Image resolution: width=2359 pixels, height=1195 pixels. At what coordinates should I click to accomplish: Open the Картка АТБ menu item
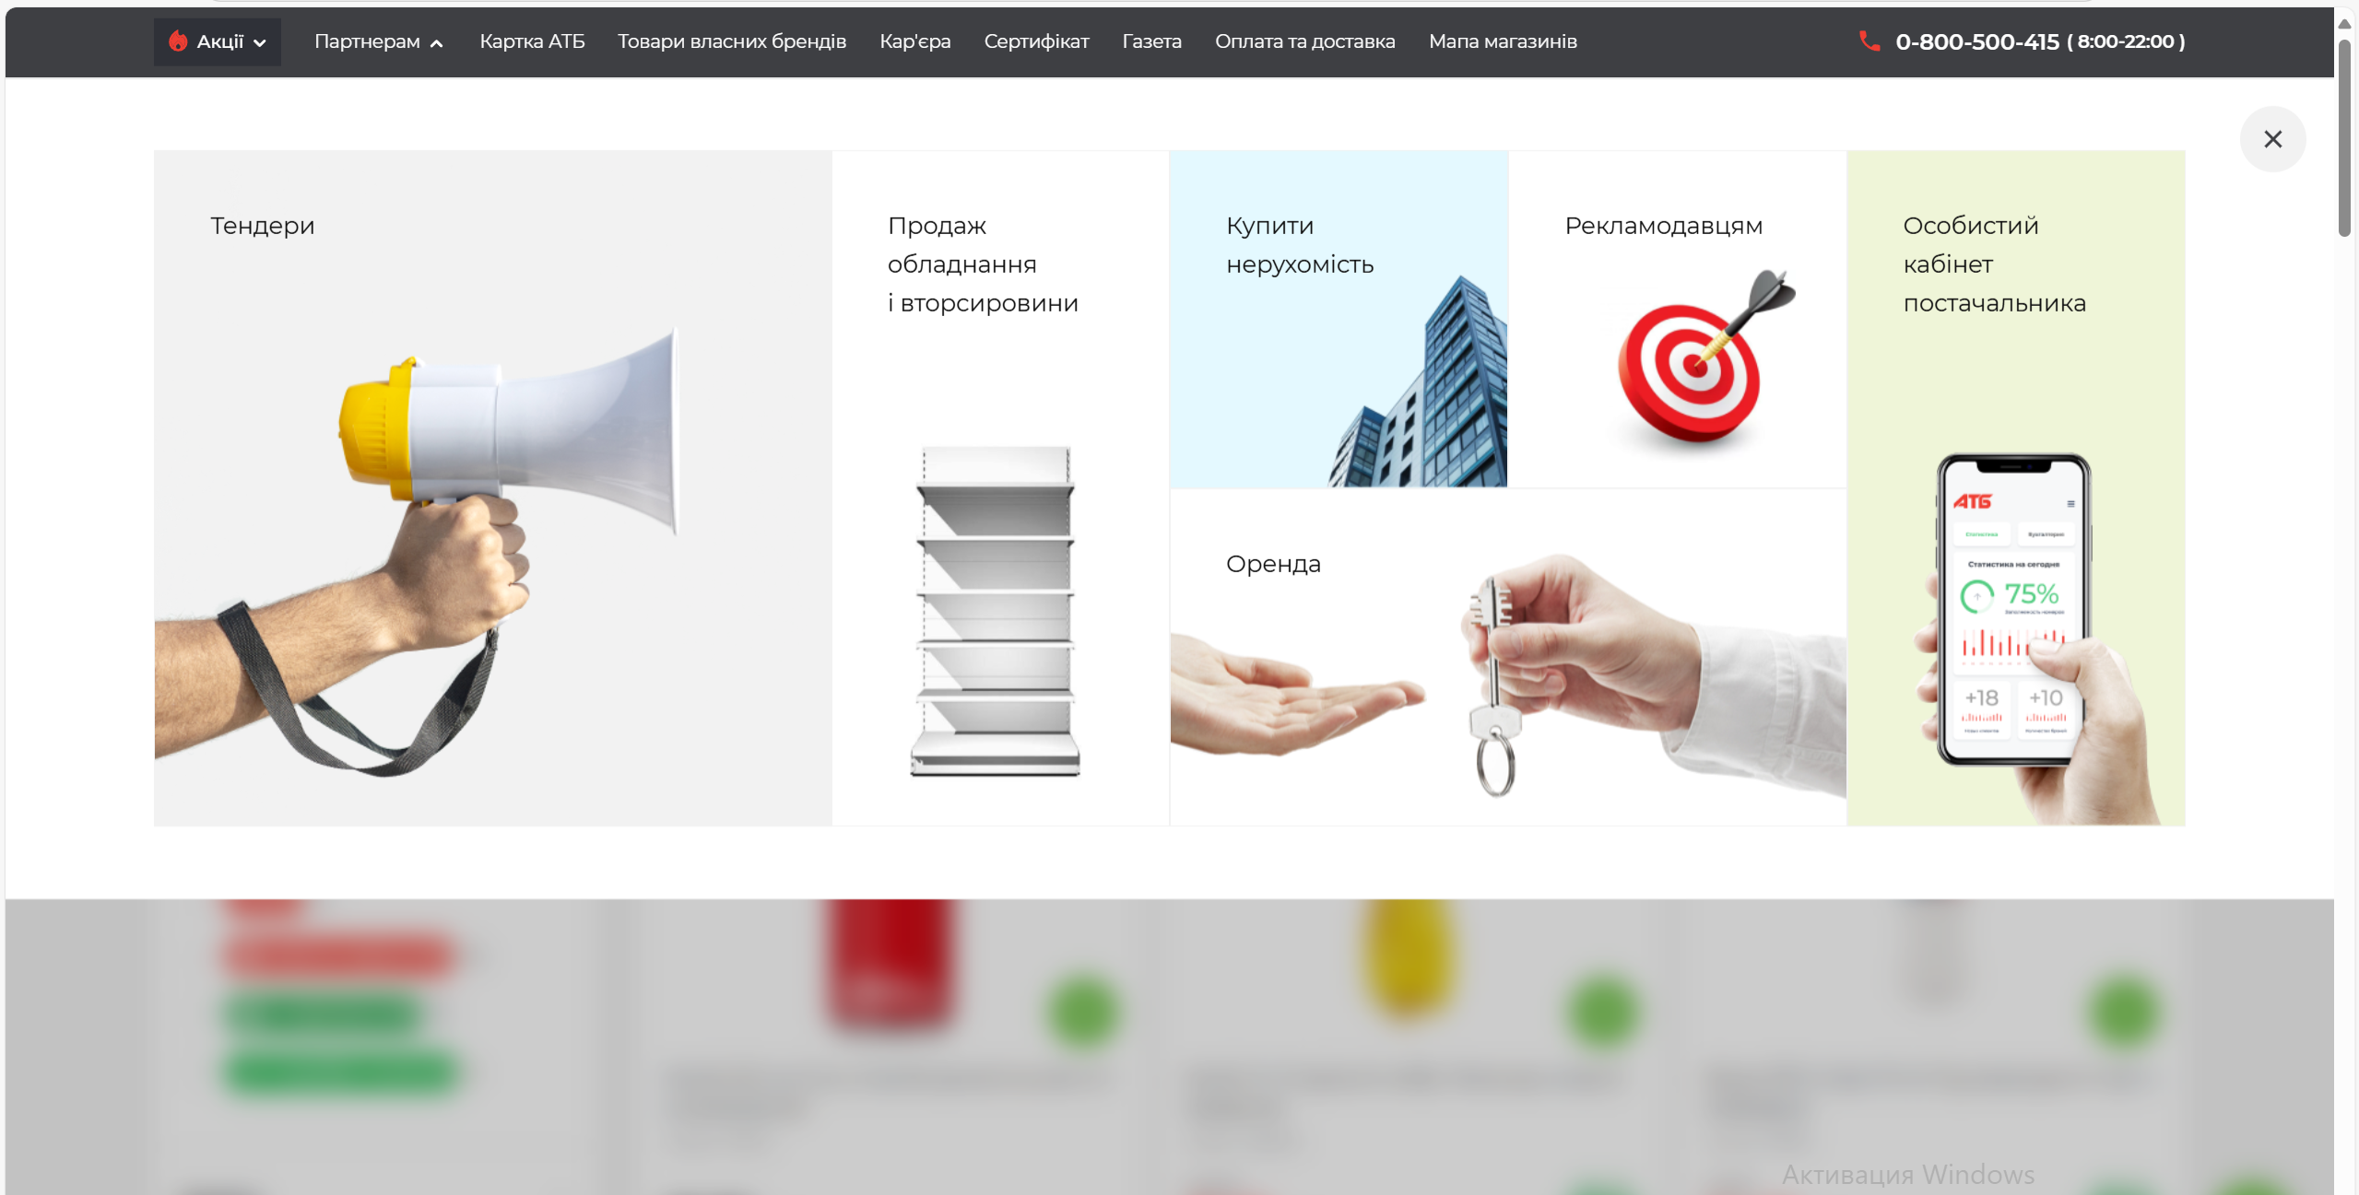click(532, 41)
